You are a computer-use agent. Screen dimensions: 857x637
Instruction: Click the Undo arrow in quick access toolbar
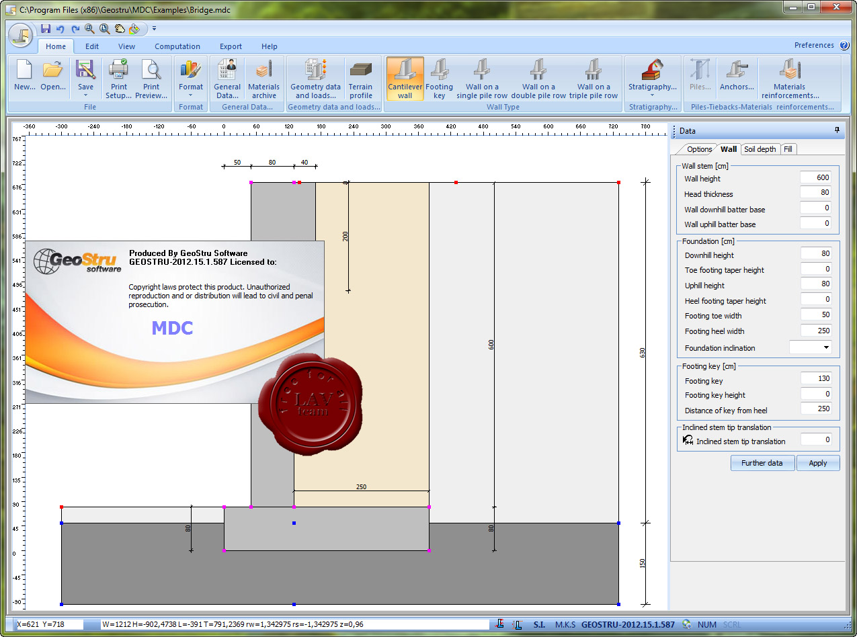point(60,29)
